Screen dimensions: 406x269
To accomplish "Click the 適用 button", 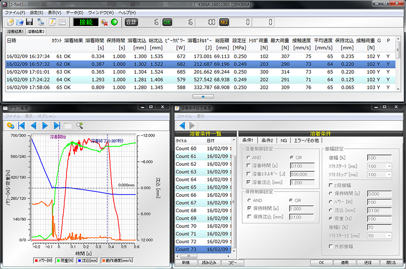I will (344, 263).
